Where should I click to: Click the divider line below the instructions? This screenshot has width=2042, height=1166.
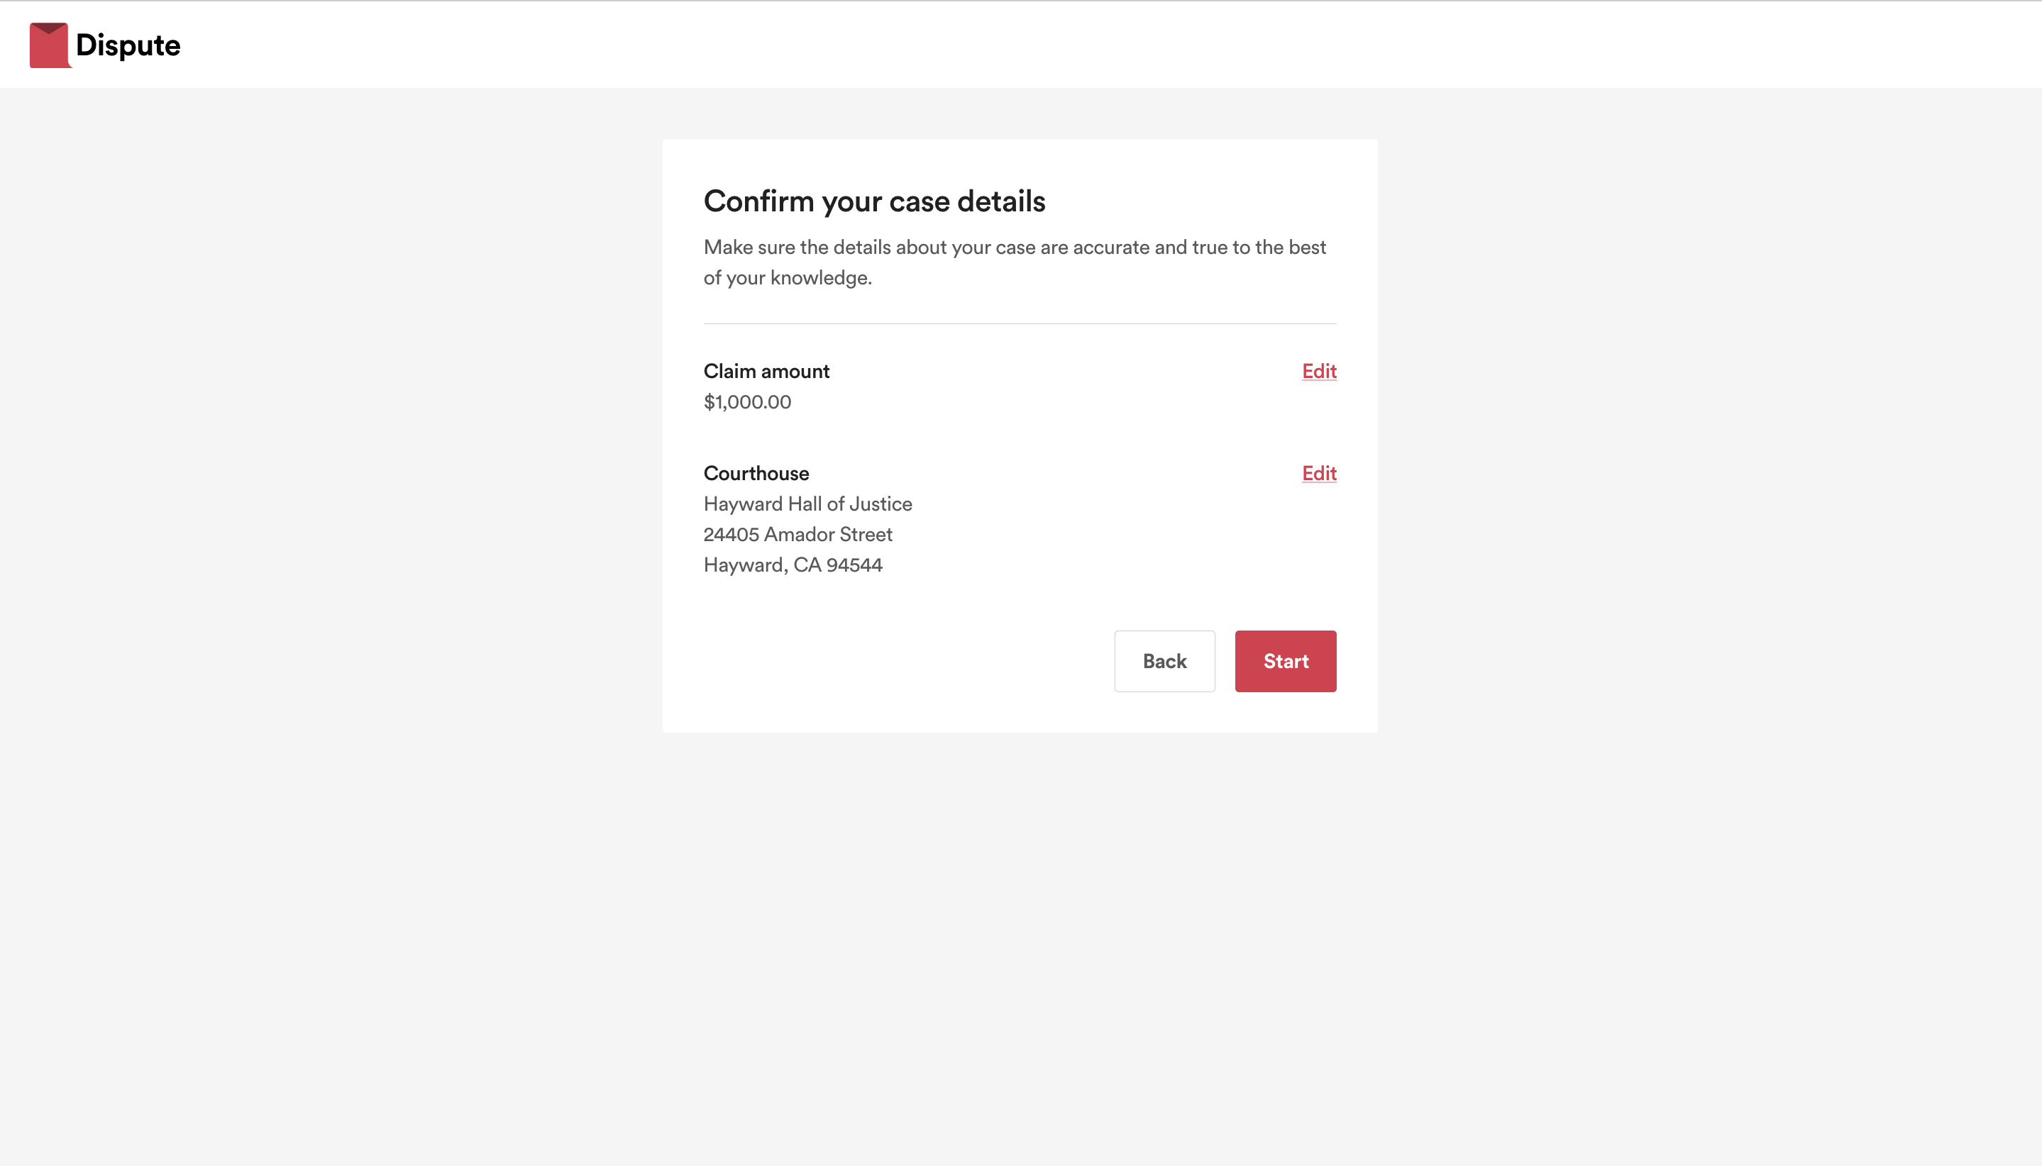1020,323
